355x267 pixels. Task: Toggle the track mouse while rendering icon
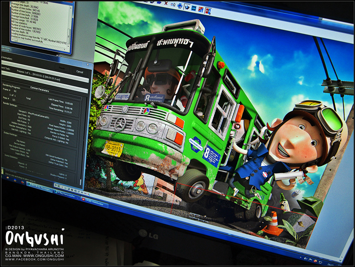[x=180, y=6]
